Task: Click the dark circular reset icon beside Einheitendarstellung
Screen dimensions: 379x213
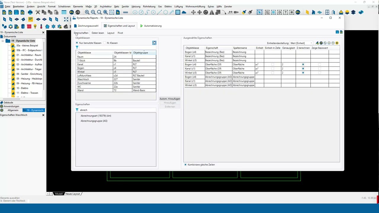Action: [x=321, y=43]
